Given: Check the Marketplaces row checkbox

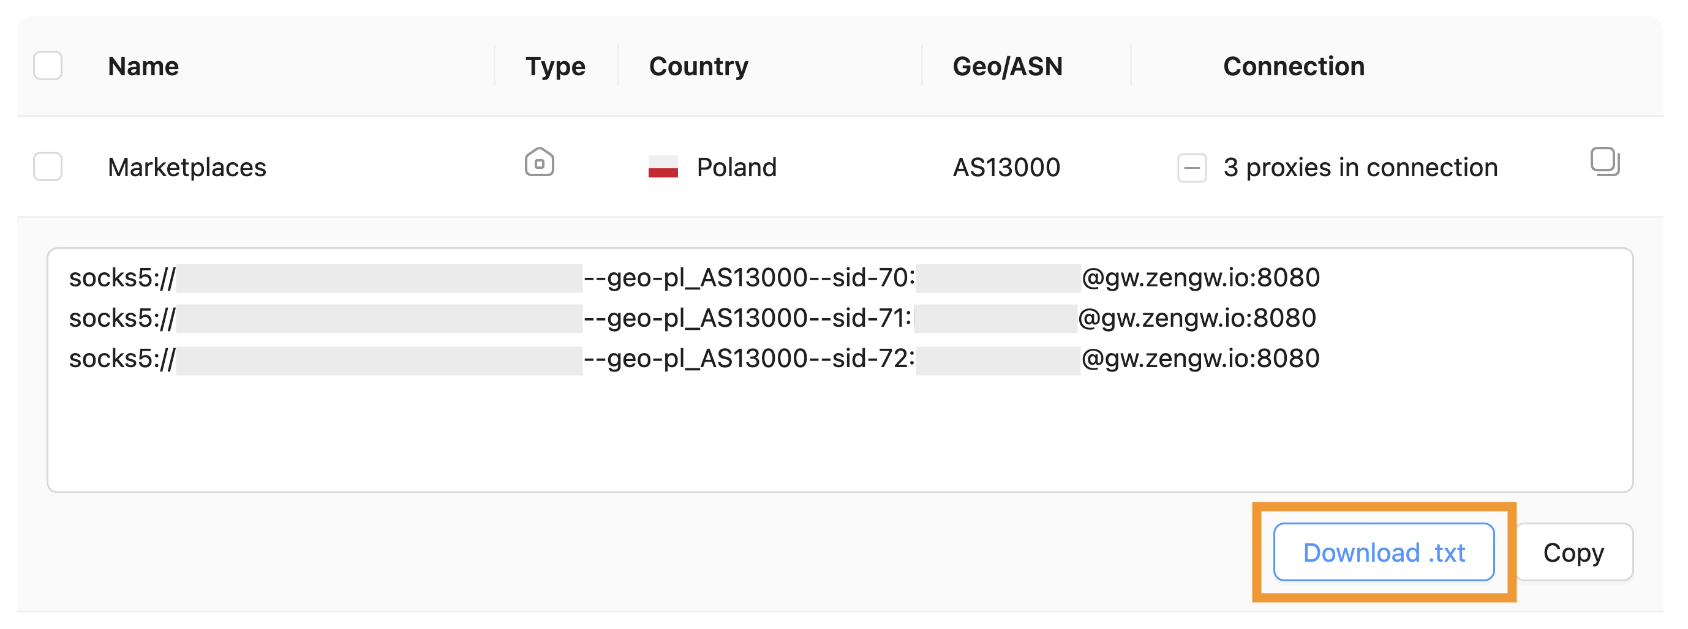Looking at the screenshot, I should click(48, 167).
